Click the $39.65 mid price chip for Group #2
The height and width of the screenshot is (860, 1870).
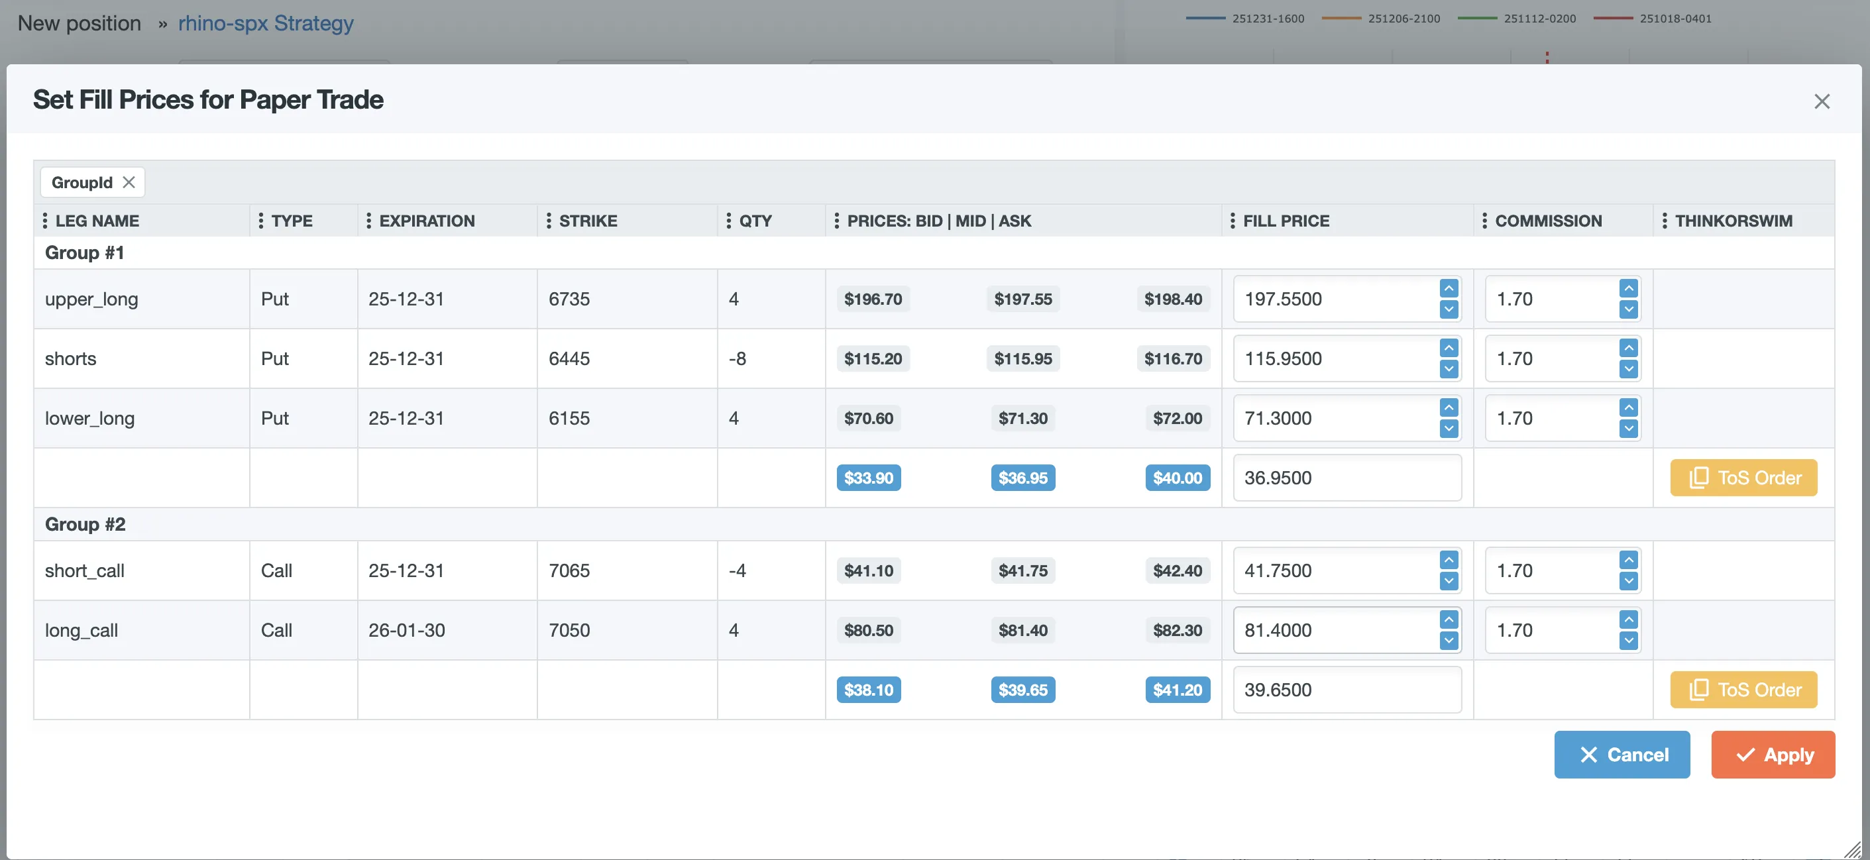pyautogui.click(x=1023, y=690)
